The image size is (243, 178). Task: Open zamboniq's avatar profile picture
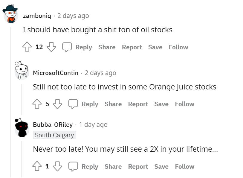11,14
